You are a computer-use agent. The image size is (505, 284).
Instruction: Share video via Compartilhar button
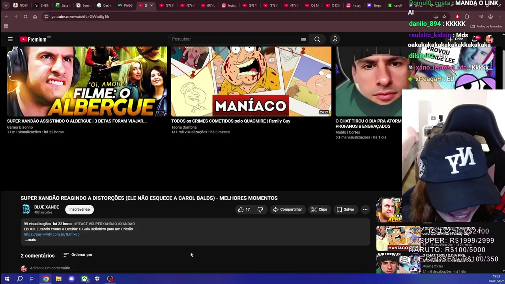click(287, 209)
